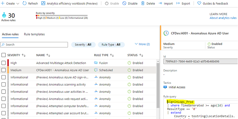The width and height of the screenshot is (238, 119).
Task: Click Anomaly icon for scanning activity row
Action: 96,84
